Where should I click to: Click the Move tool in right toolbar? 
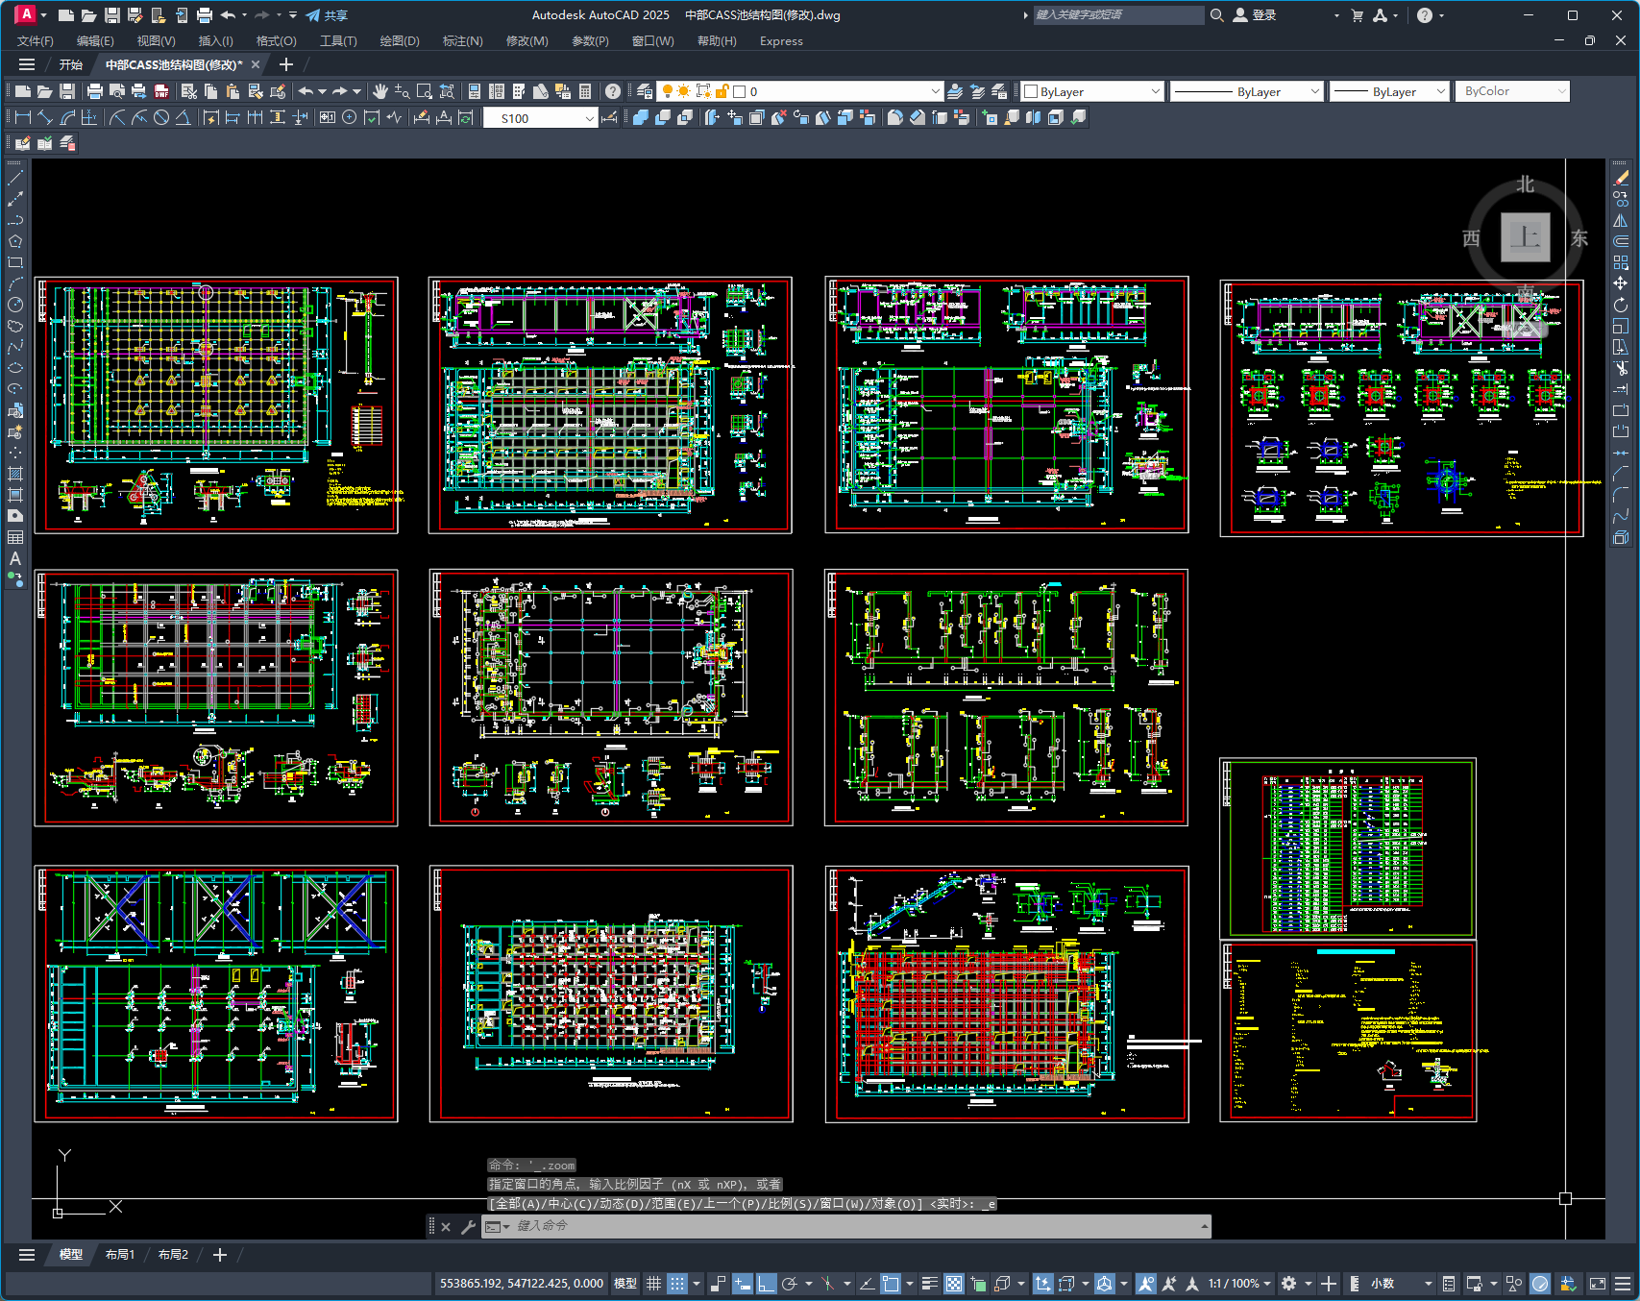1621,283
